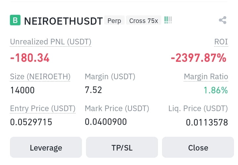Tap the Entry Price (USDT) label

coord(43,108)
